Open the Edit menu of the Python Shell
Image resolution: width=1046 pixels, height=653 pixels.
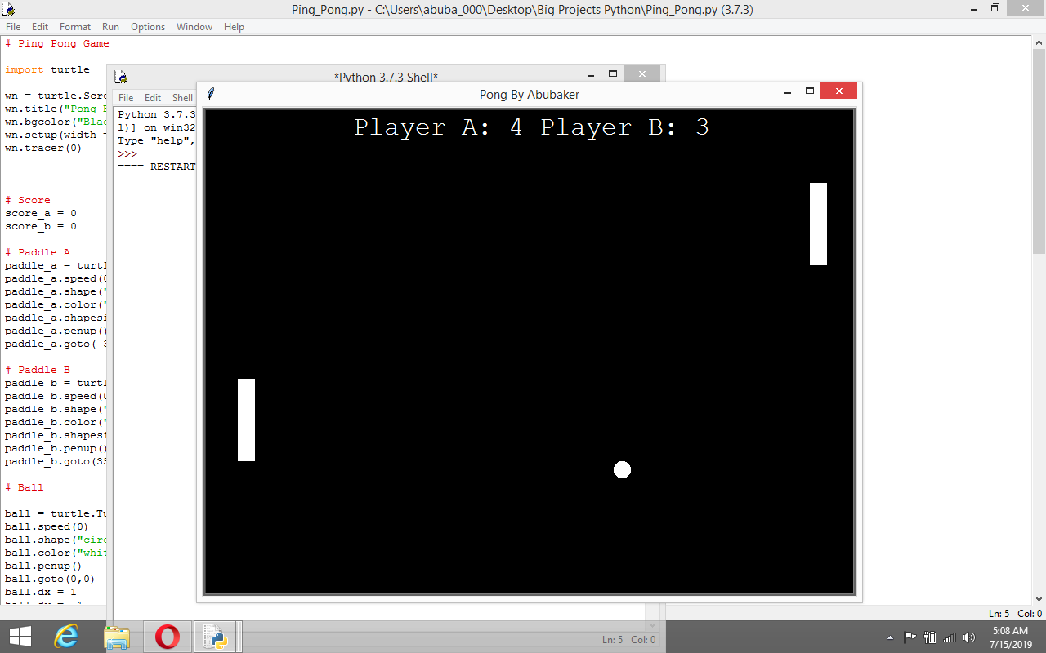click(x=153, y=97)
